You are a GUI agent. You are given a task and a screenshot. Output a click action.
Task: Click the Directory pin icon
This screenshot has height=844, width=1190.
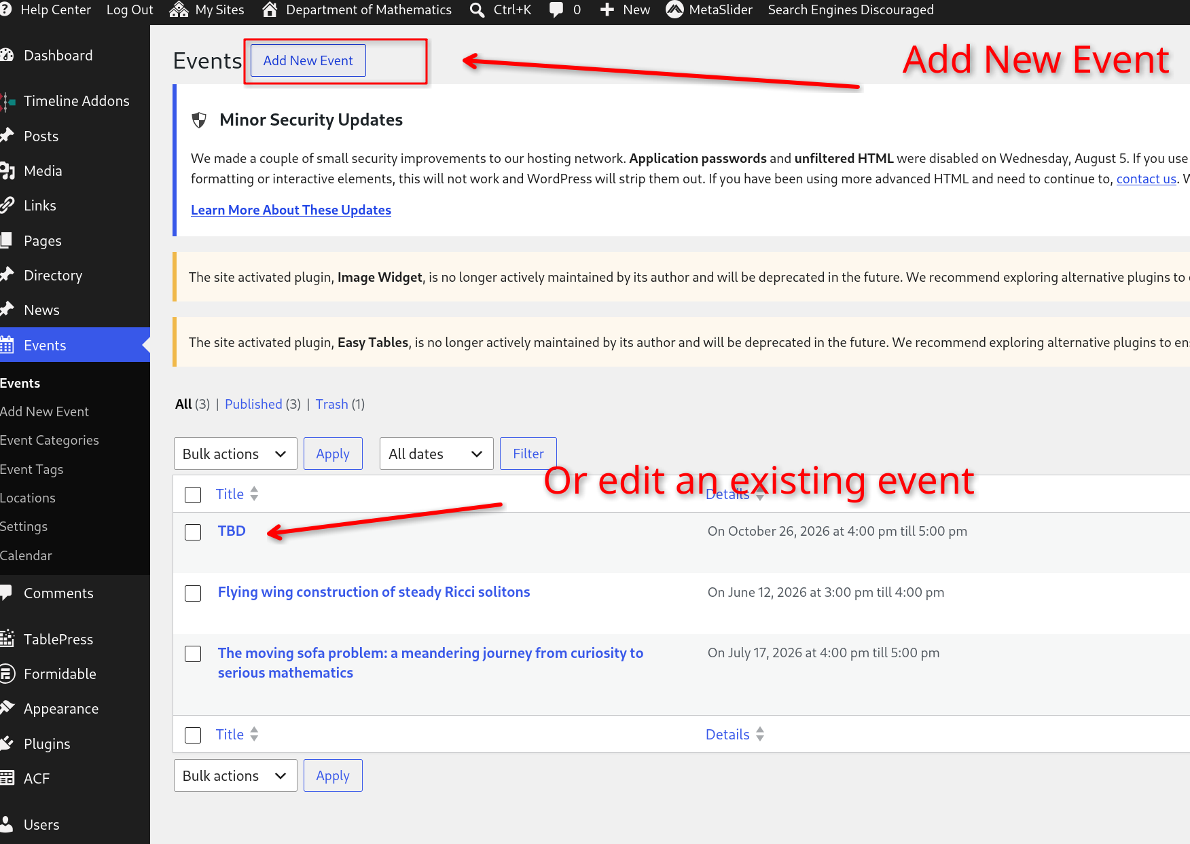coord(7,275)
